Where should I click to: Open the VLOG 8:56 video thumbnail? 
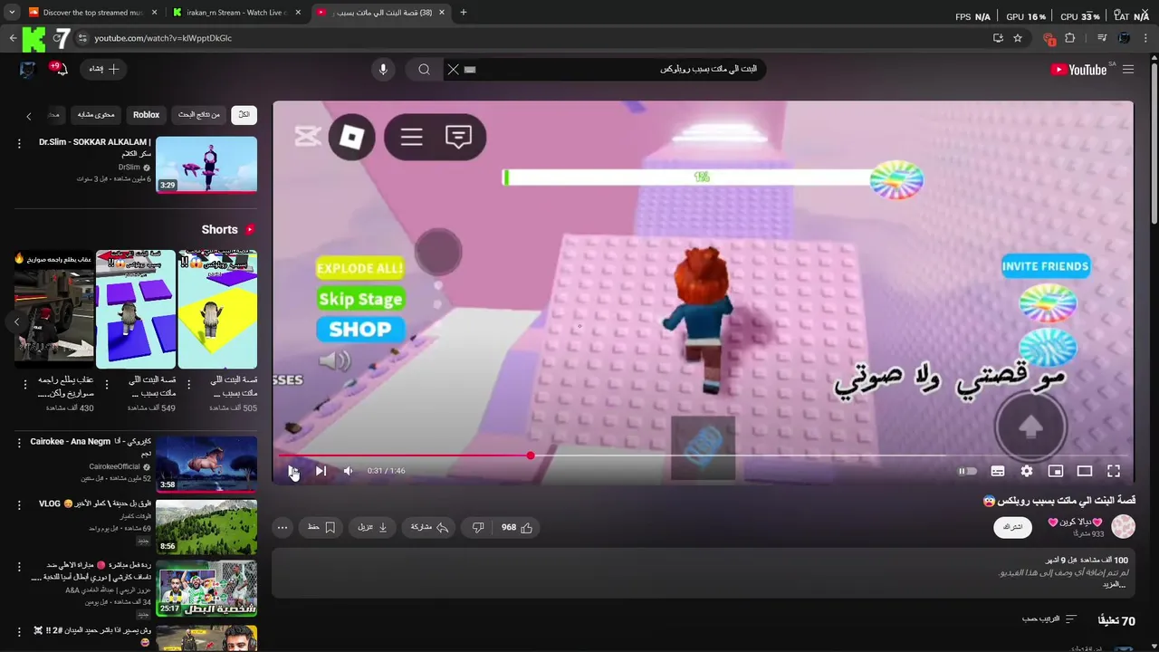[x=206, y=525]
